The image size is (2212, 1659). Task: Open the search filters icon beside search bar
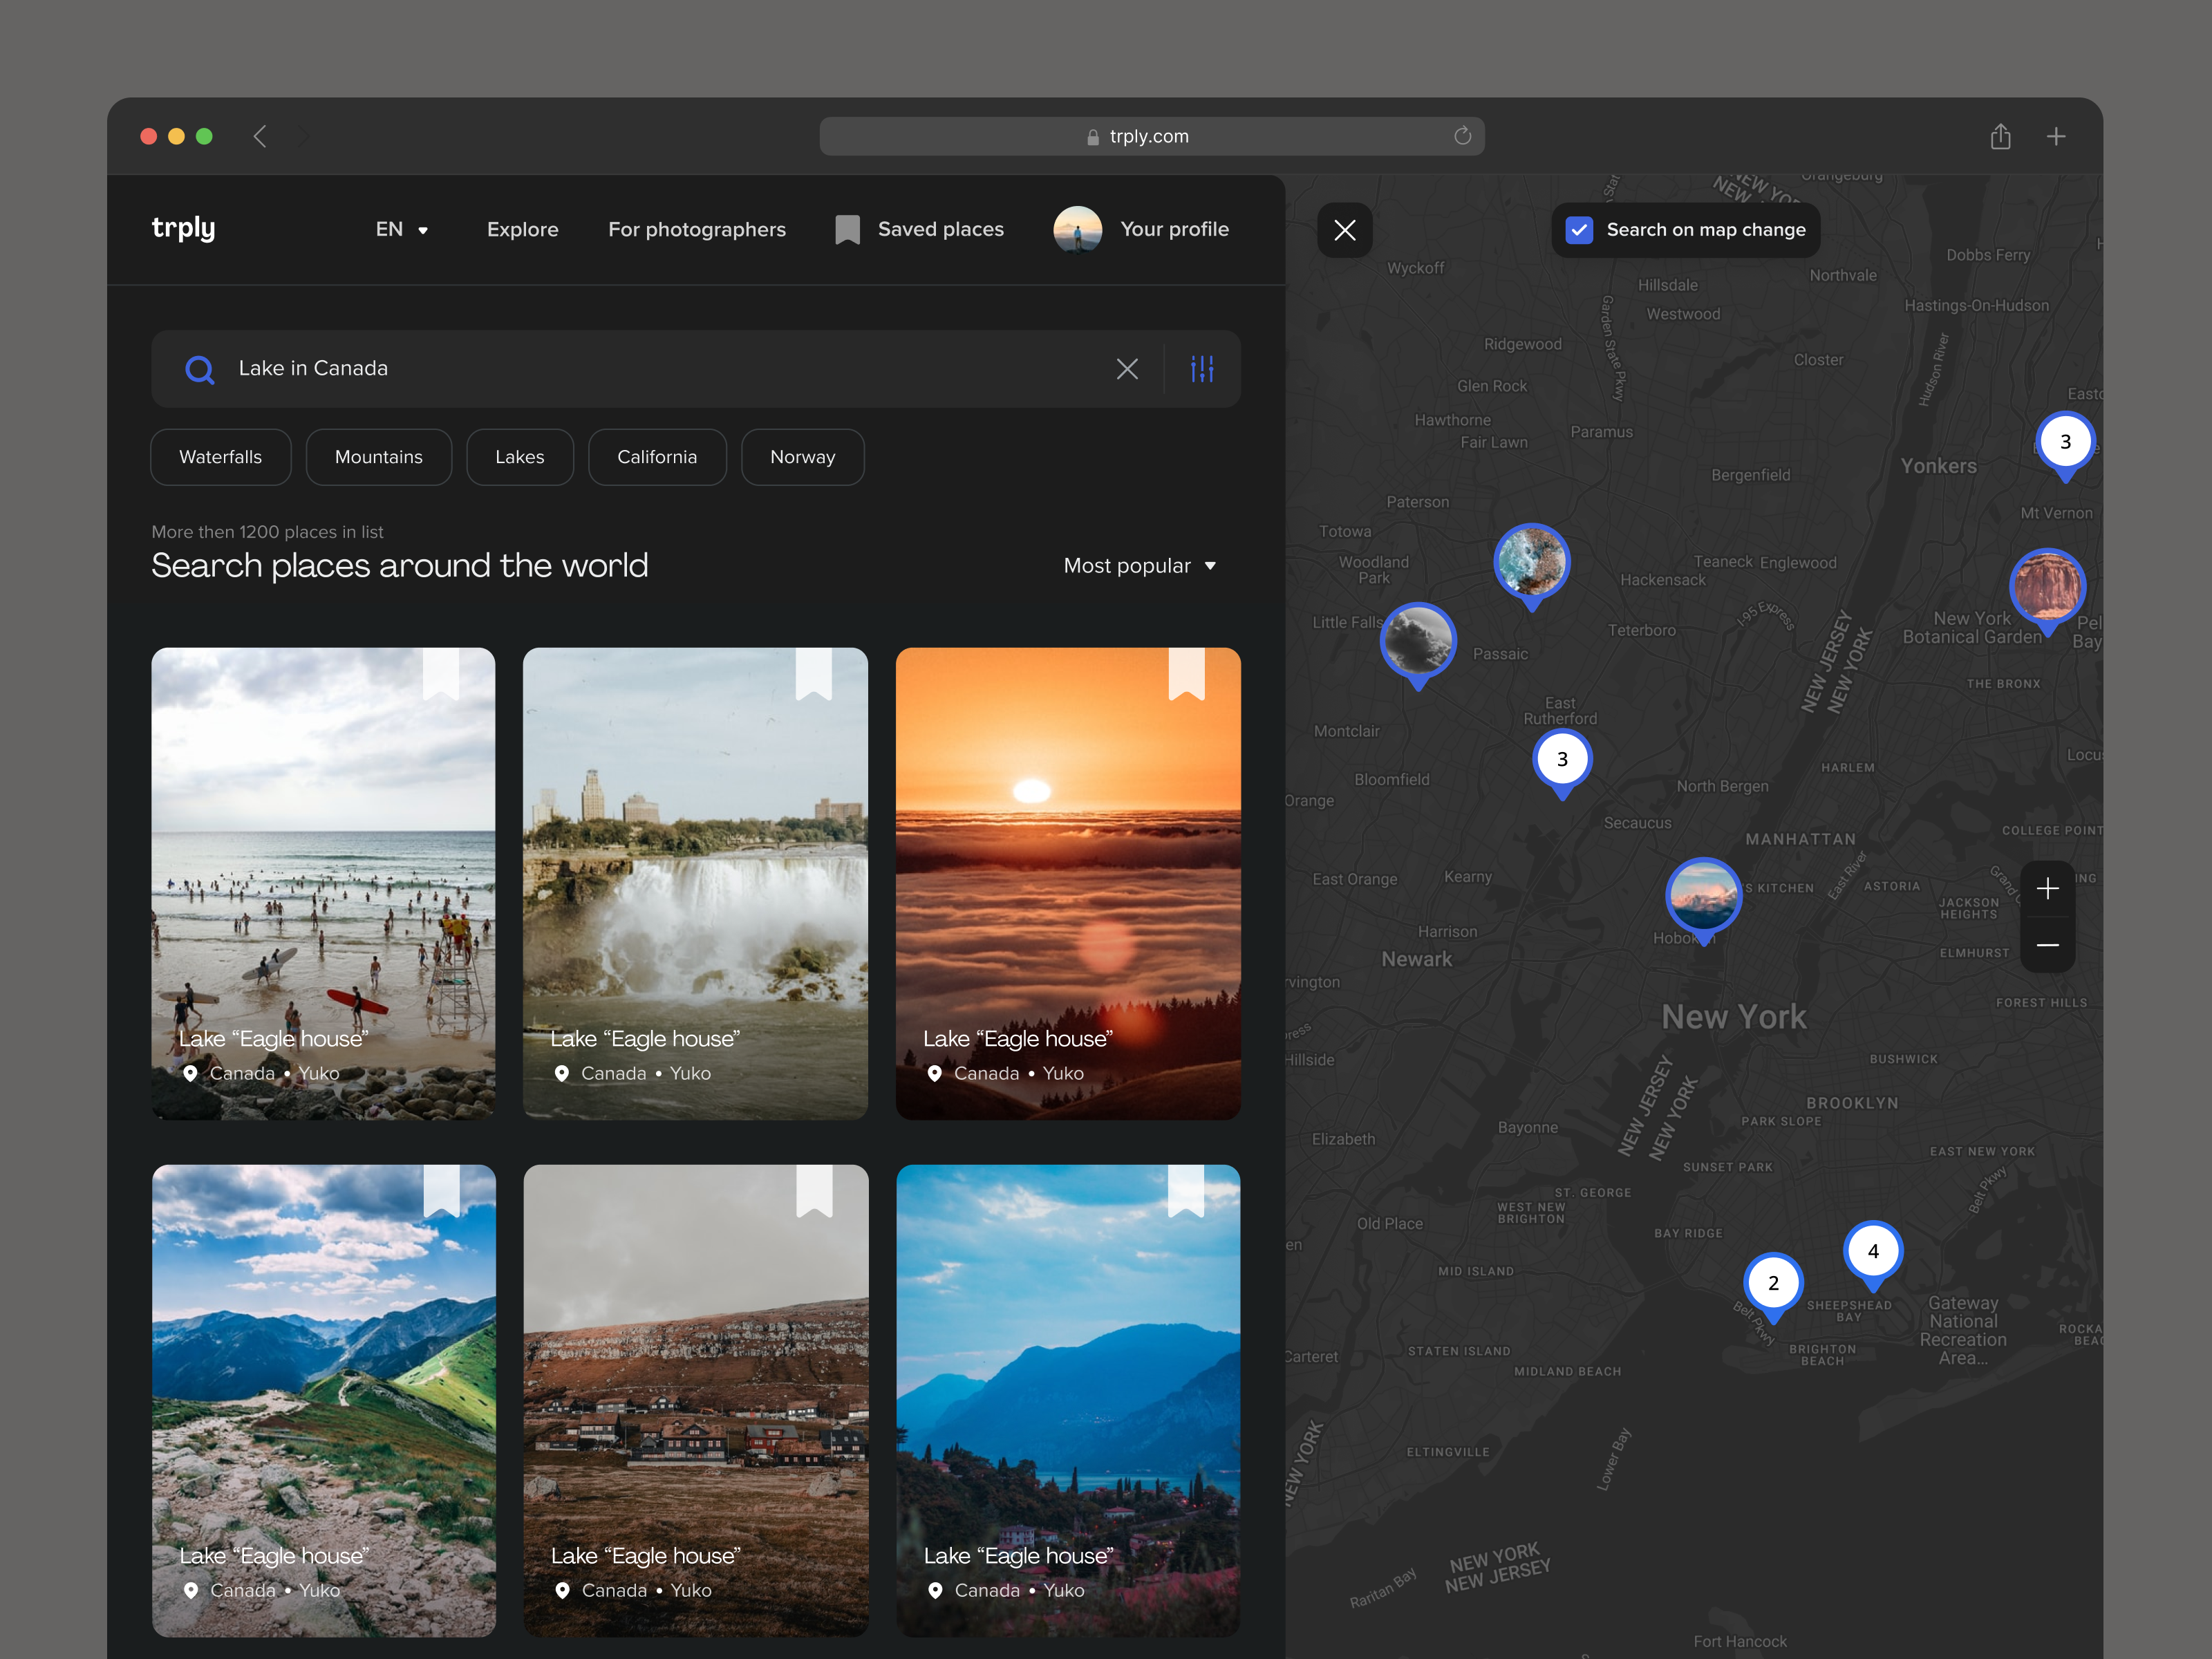(x=1203, y=369)
